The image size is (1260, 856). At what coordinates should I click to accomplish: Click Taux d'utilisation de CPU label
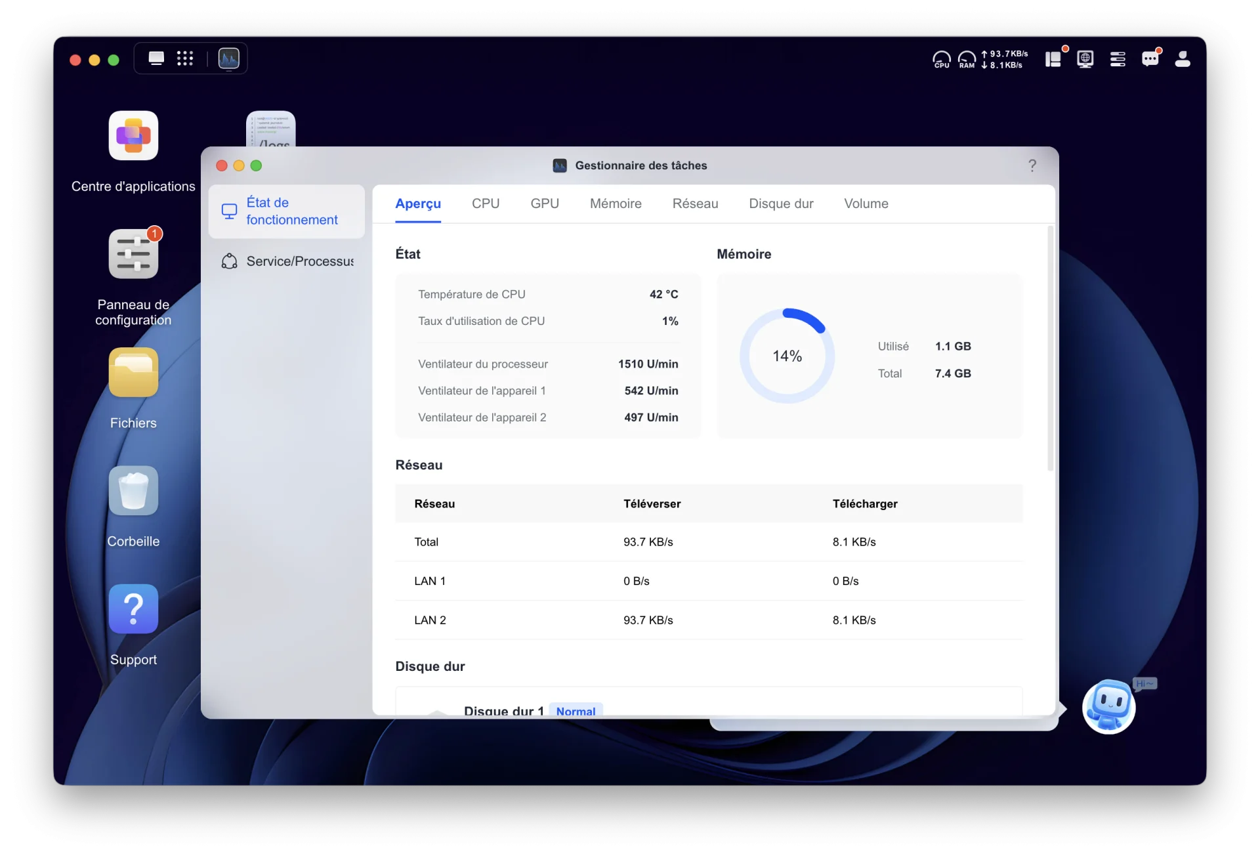pos(481,321)
